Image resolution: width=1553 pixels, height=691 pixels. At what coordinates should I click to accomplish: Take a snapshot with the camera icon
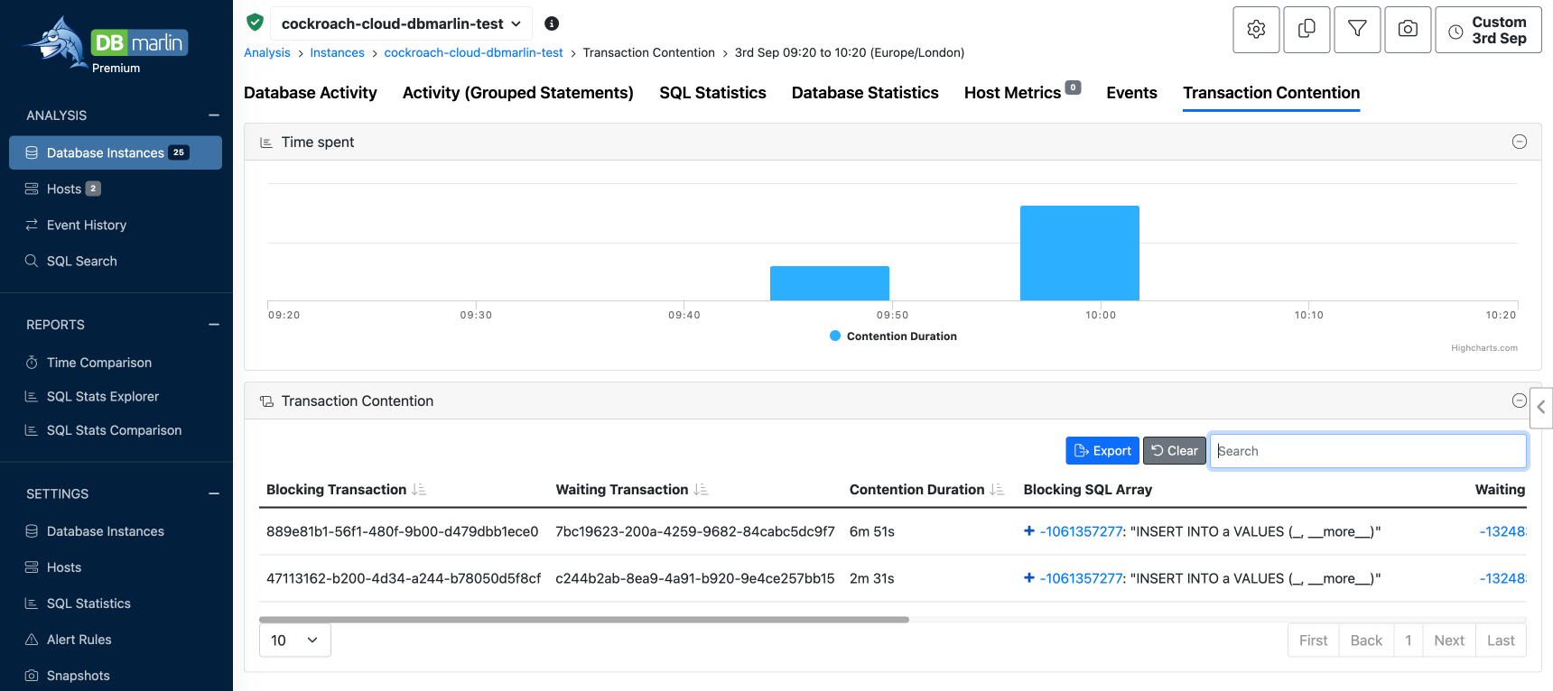click(1408, 30)
